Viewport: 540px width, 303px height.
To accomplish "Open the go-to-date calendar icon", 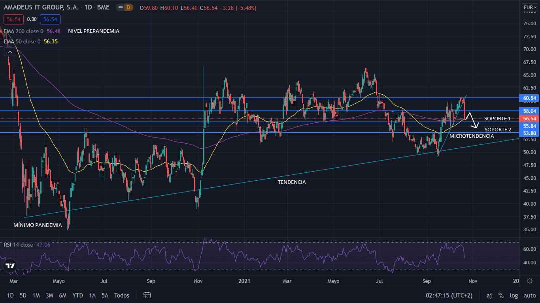I will 147,295.
